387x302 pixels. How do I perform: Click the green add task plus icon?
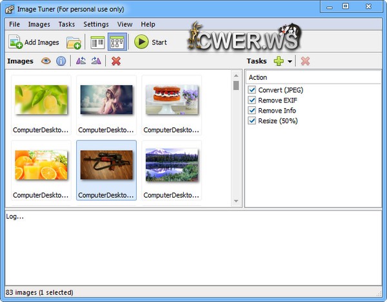(279, 61)
